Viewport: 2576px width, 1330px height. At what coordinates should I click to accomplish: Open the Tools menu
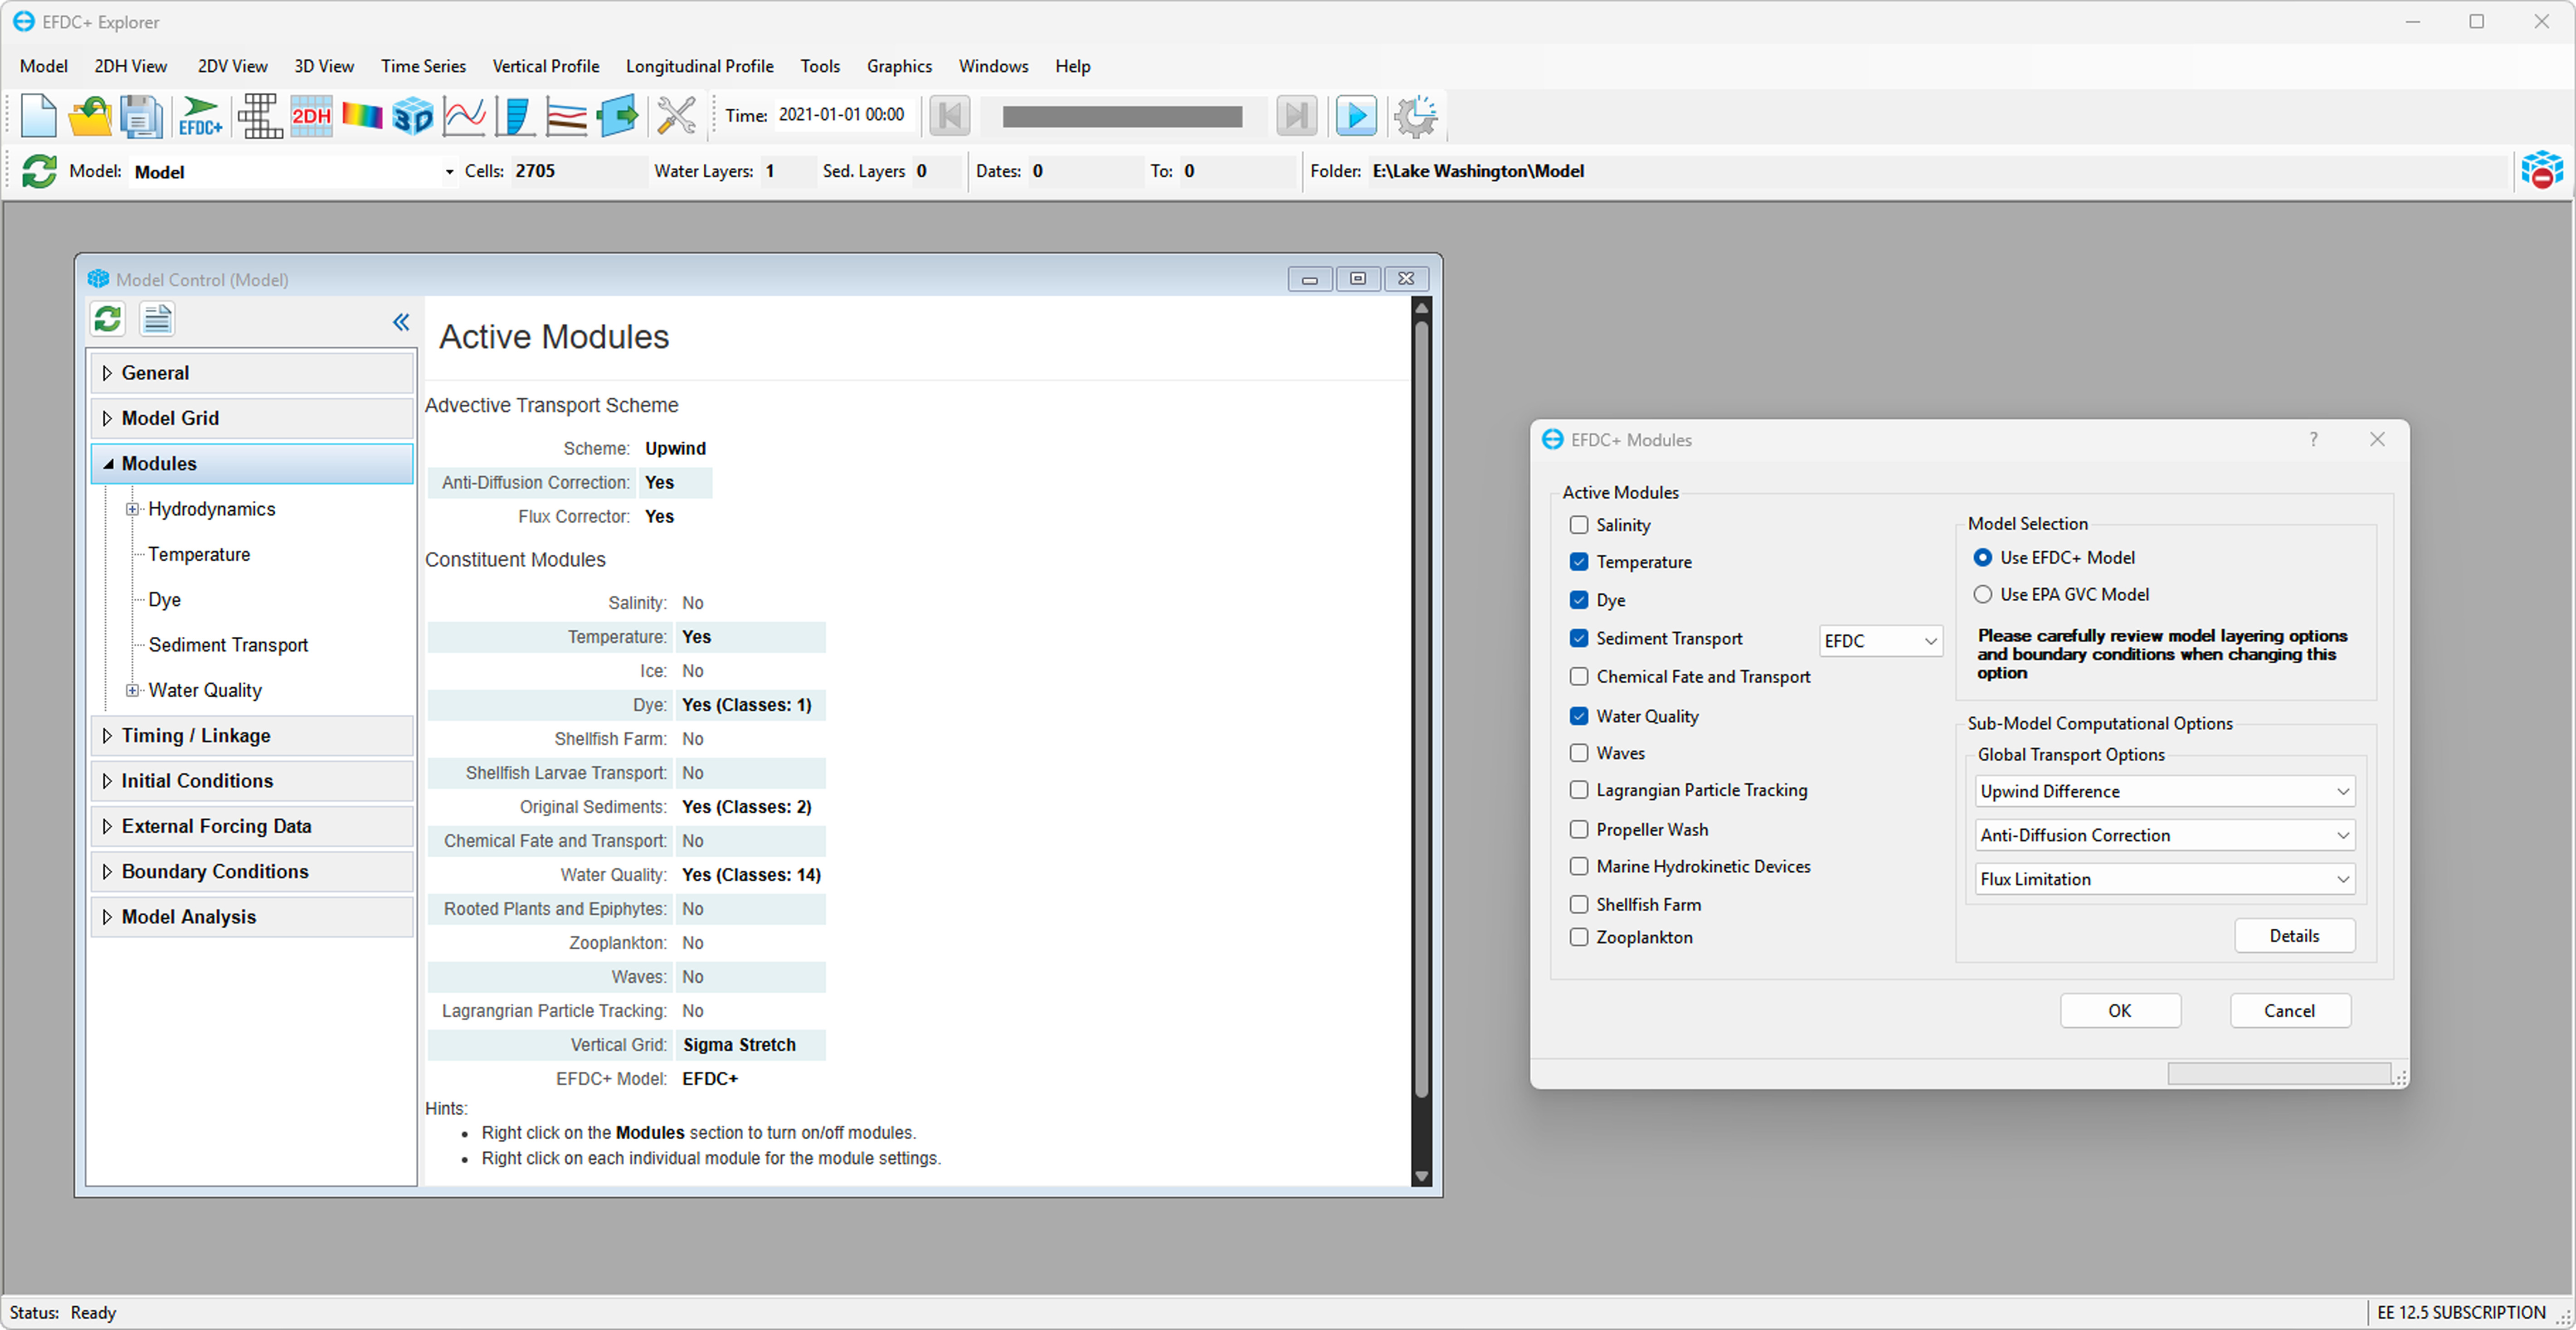click(820, 66)
